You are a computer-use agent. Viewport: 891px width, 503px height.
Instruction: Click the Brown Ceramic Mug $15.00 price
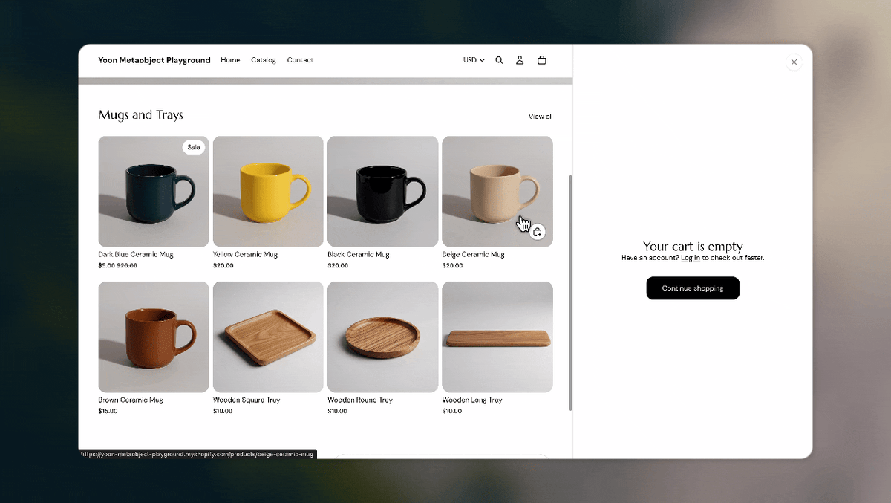tap(108, 411)
